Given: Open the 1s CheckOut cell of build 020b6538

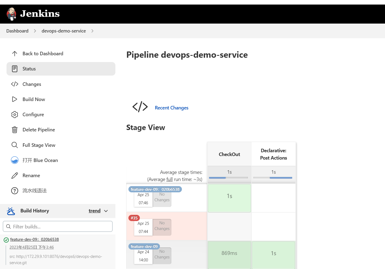Looking at the screenshot, I should (x=229, y=198).
